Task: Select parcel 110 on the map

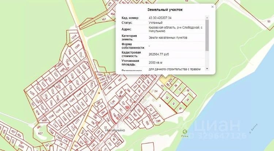Action: 136,97
